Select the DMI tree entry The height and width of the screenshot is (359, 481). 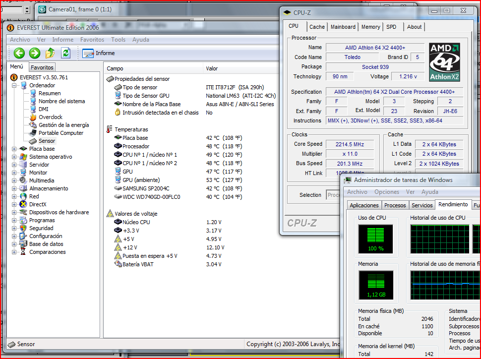43,109
